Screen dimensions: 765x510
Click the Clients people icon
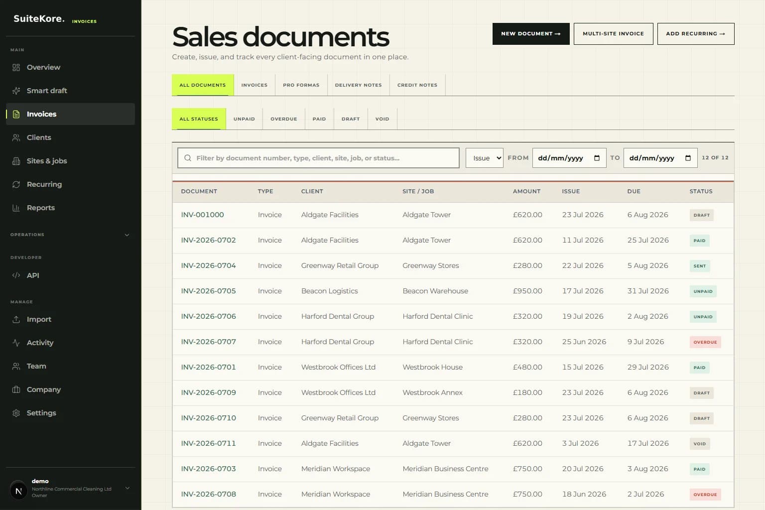coord(16,137)
